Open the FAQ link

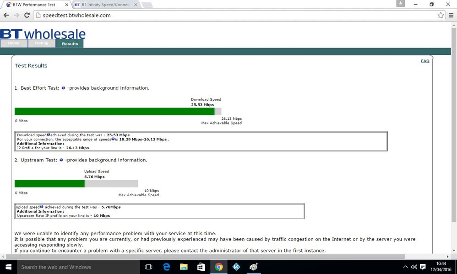[425, 61]
